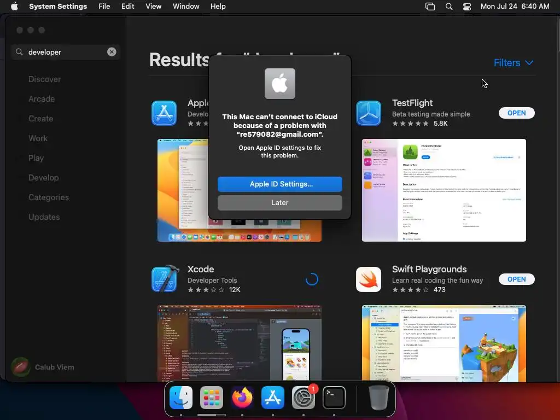Go to the Play section

click(x=36, y=158)
